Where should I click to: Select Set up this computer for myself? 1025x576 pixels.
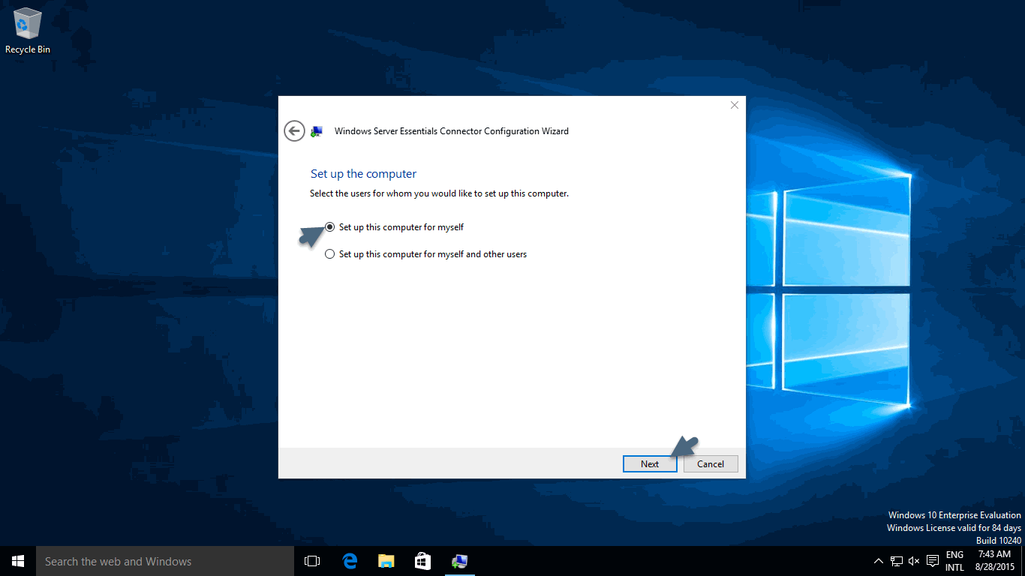394,227
